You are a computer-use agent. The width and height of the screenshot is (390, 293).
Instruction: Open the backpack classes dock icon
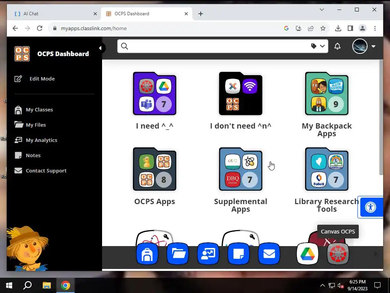(147, 254)
